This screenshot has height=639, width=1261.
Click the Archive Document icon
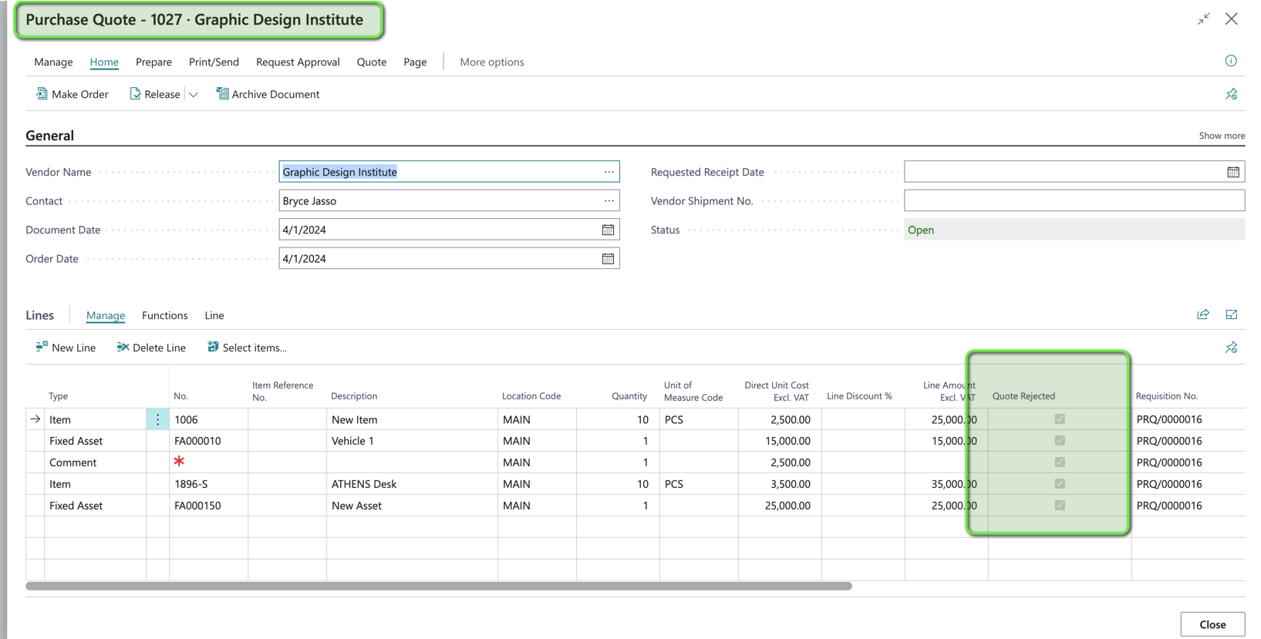[222, 94]
